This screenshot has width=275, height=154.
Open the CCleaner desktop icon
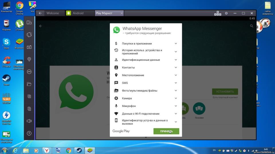click(x=7, y=62)
